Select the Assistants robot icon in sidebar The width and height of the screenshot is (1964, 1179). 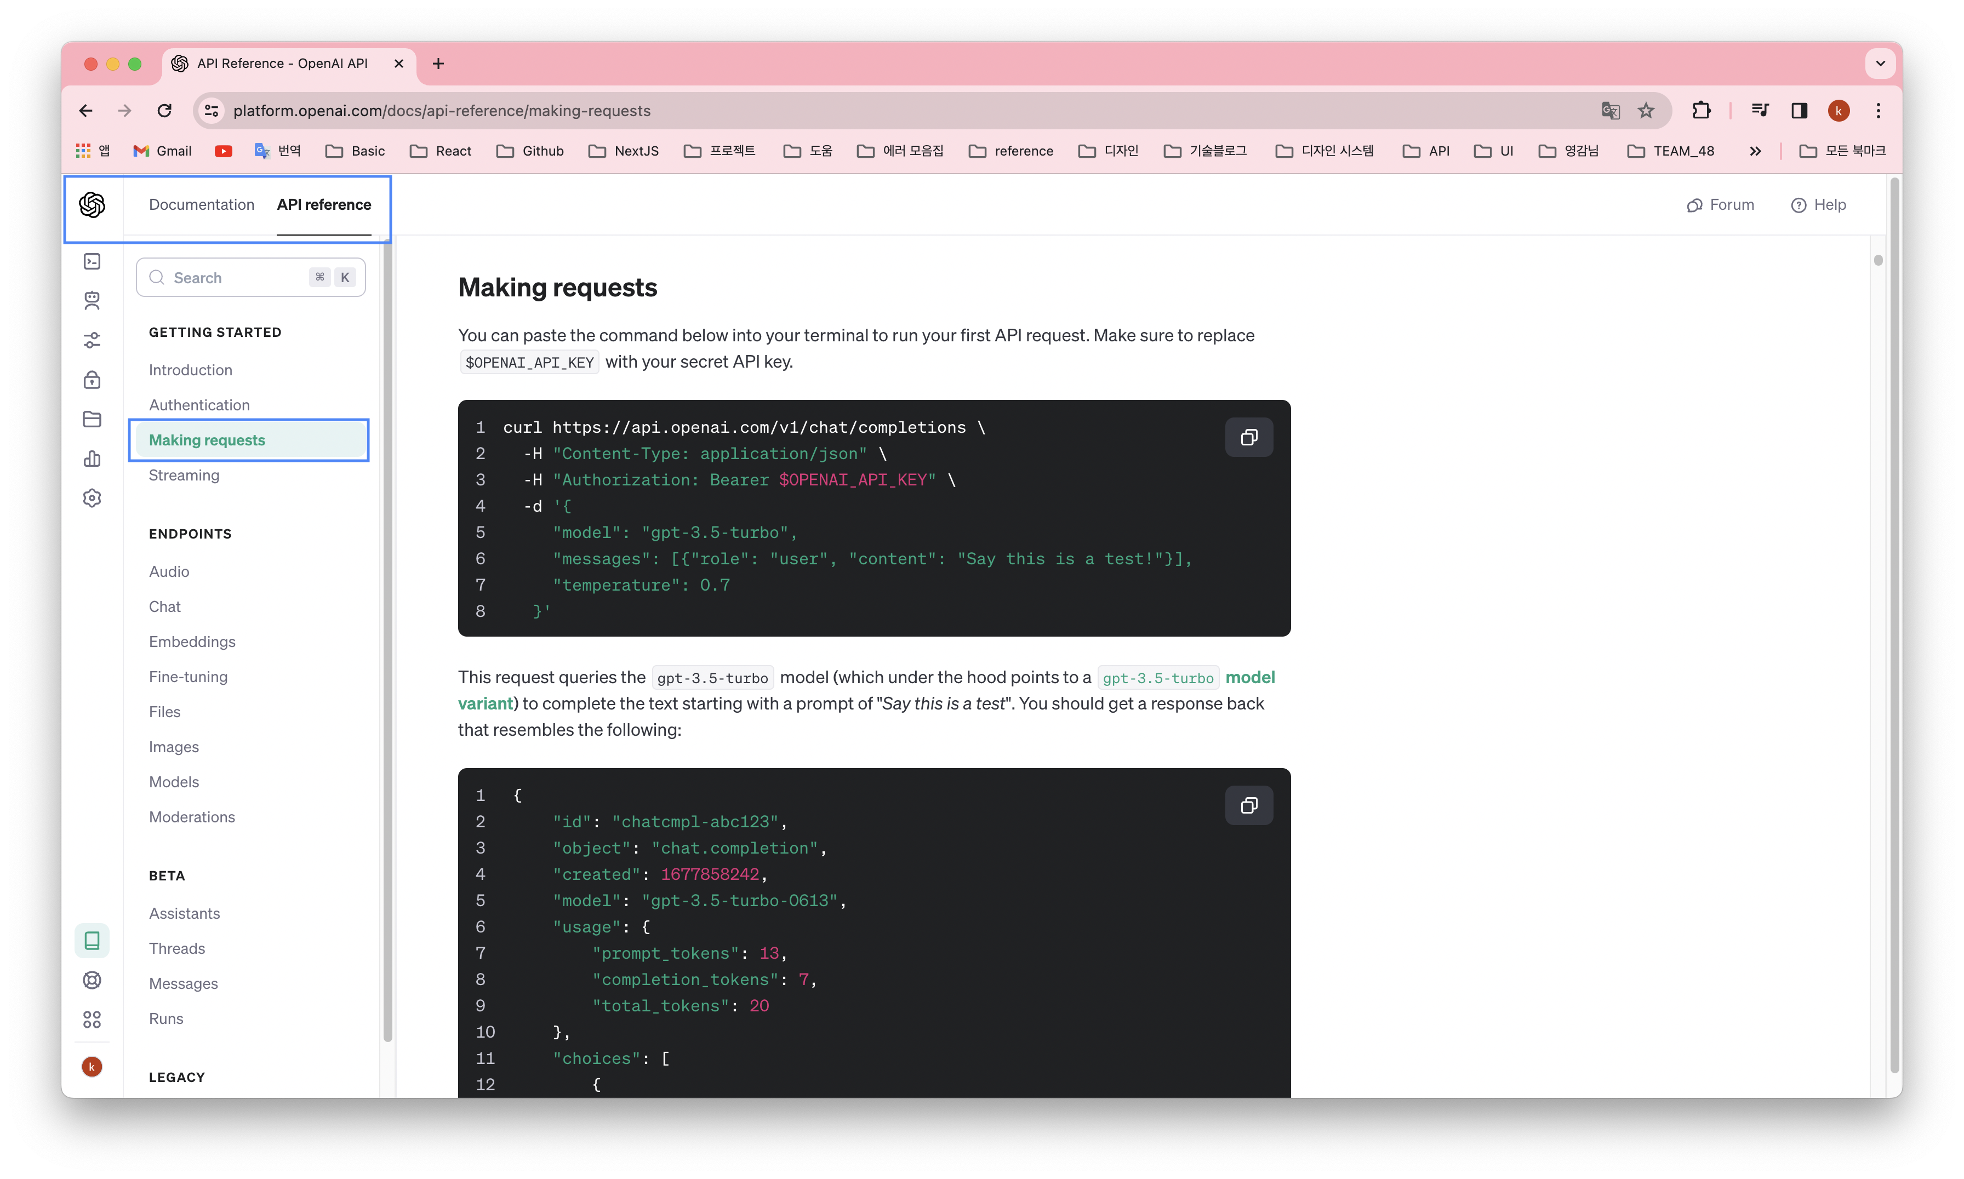pyautogui.click(x=92, y=300)
